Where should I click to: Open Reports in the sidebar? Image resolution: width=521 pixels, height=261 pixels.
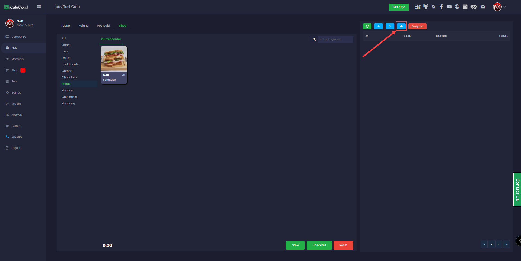[23, 104]
